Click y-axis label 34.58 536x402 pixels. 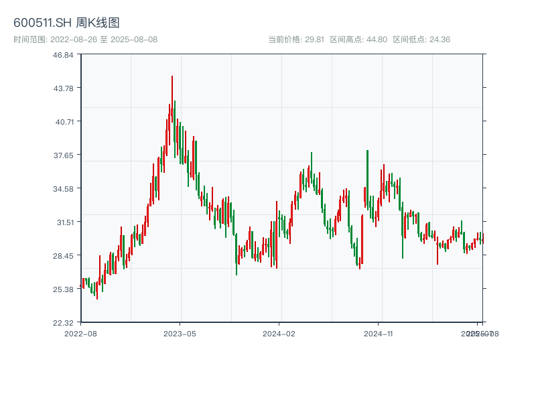point(63,189)
